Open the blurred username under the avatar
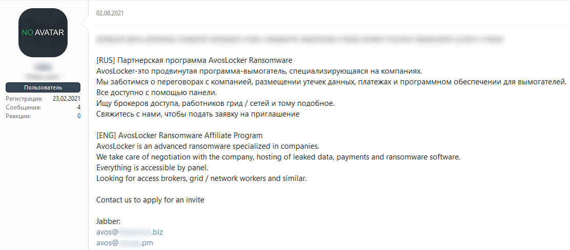The width and height of the screenshot is (570, 250). coord(43,67)
